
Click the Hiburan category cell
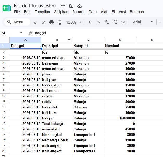tap(89, 107)
